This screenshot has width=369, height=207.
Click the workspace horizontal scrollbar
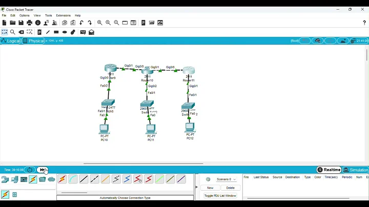click(x=143, y=163)
